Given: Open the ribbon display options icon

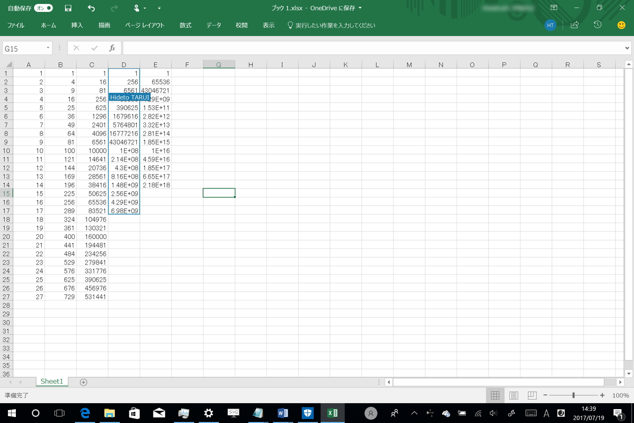Looking at the screenshot, I should (554, 8).
